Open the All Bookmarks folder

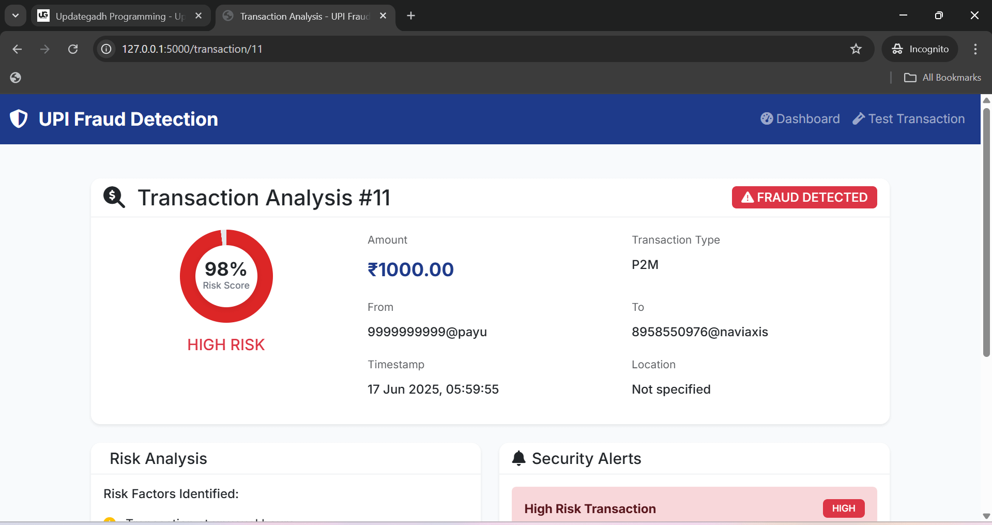(x=942, y=78)
